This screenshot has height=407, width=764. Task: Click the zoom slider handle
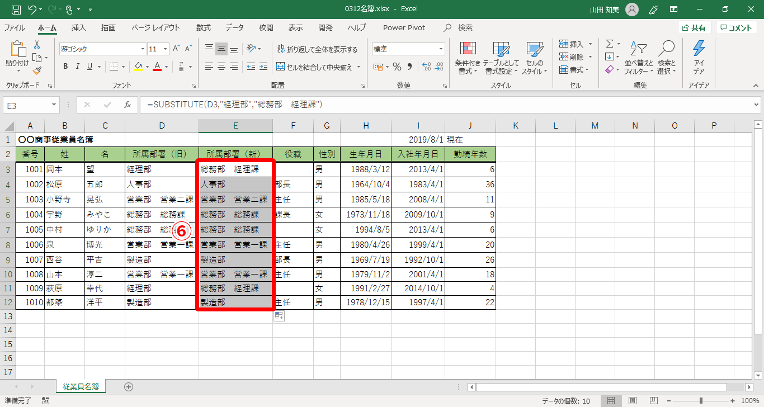701,401
